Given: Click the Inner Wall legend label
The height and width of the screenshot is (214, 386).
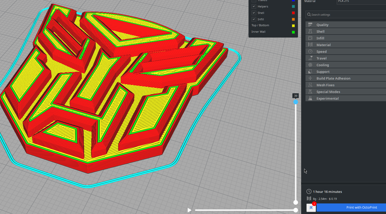Looking at the screenshot, I should click(259, 32).
